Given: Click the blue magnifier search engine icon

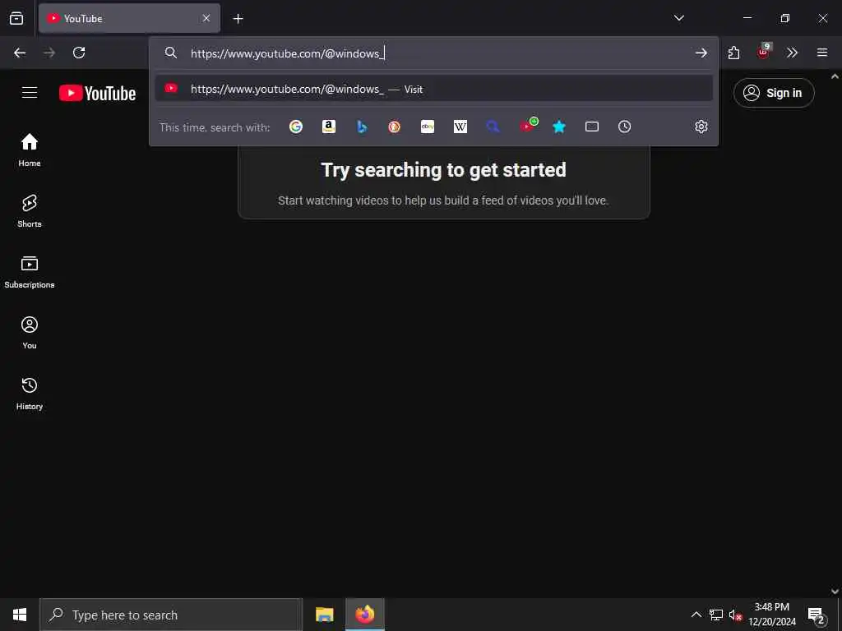Looking at the screenshot, I should tap(493, 127).
